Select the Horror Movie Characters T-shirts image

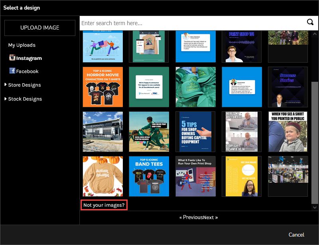(103, 87)
